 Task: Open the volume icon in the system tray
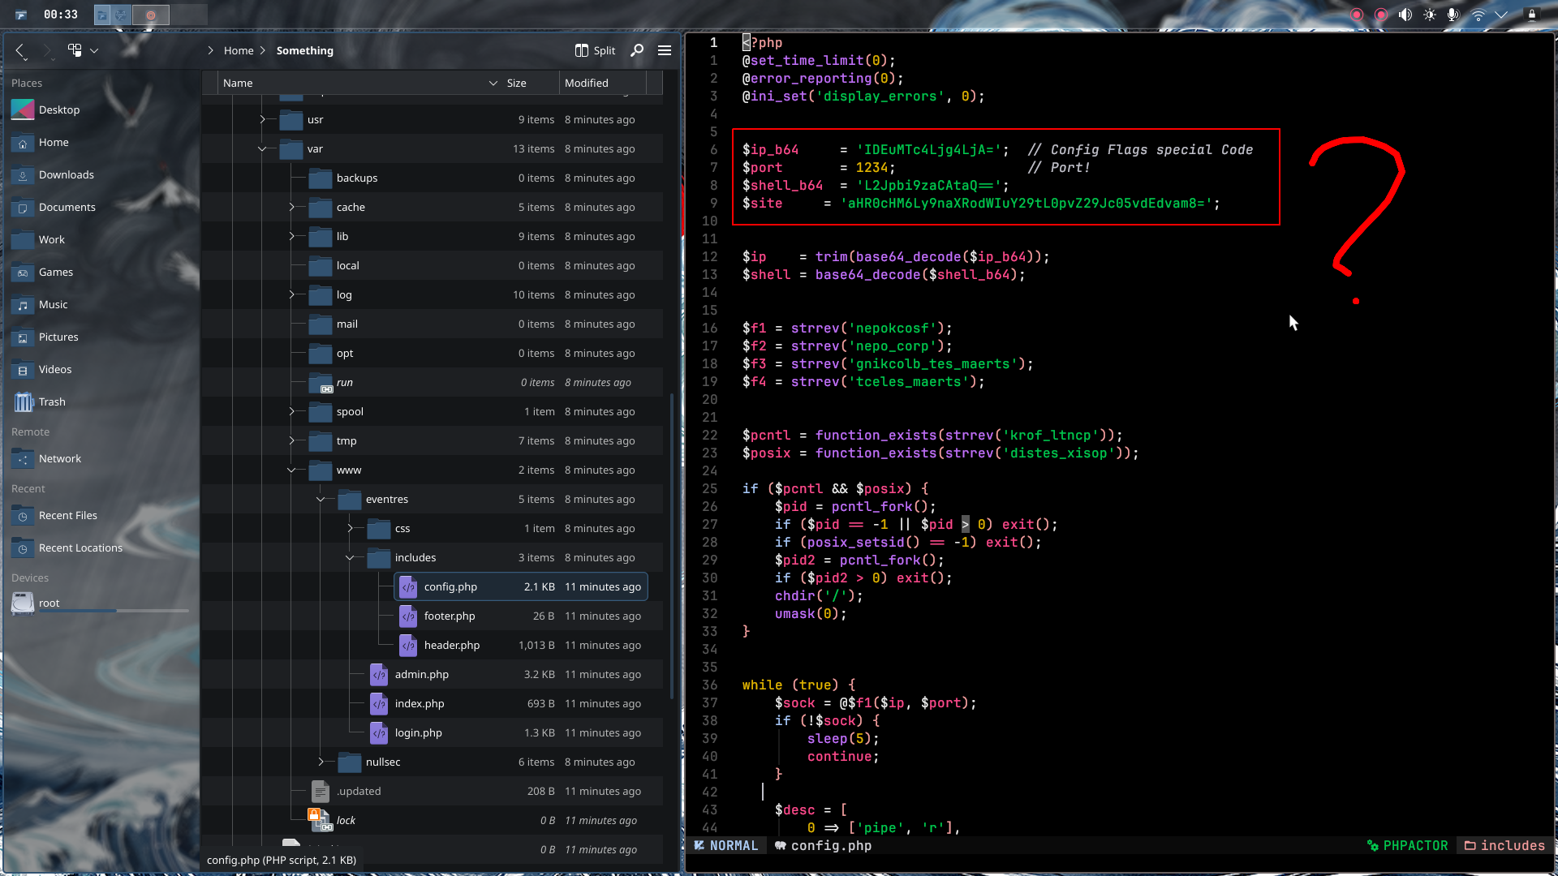tap(1405, 14)
